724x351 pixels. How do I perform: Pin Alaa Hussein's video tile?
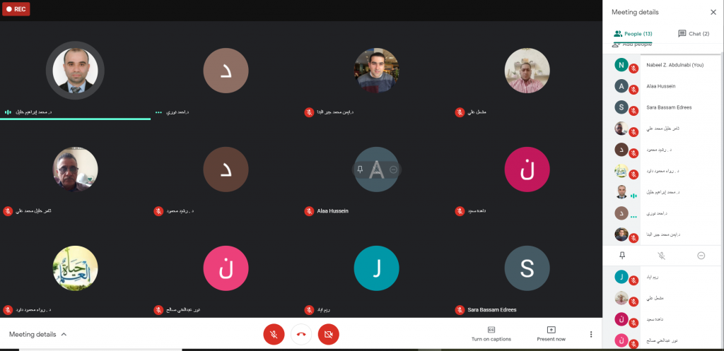[x=360, y=169]
